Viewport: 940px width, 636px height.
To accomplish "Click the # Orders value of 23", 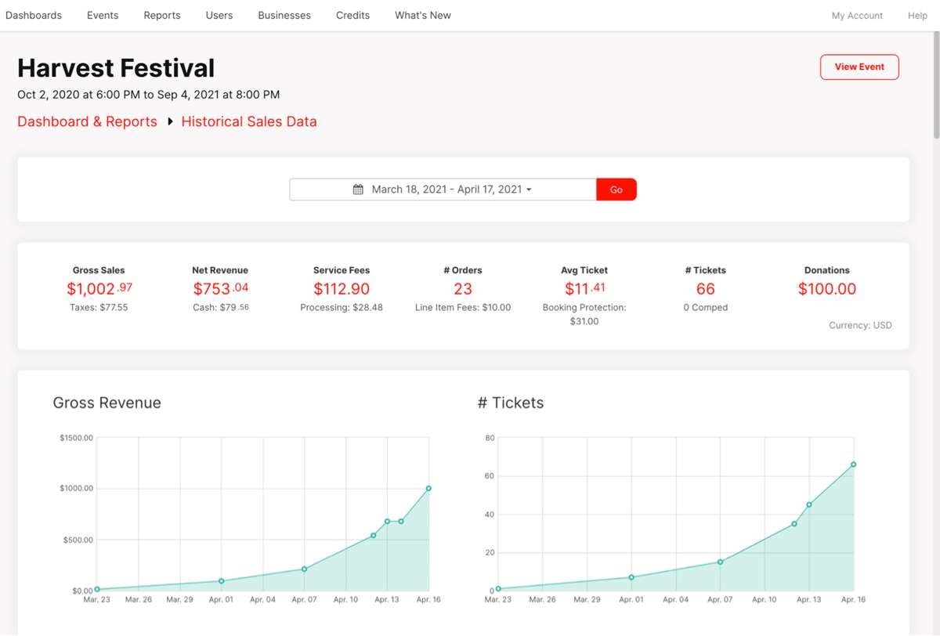I will click(463, 288).
